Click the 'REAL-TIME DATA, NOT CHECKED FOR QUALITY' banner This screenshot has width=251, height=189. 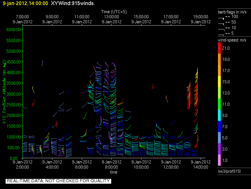(x=58, y=181)
